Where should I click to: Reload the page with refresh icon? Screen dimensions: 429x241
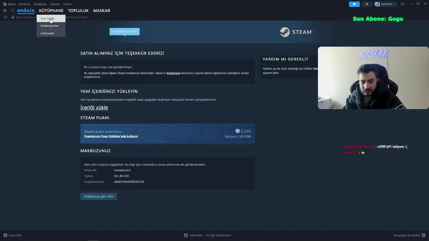(5, 17)
